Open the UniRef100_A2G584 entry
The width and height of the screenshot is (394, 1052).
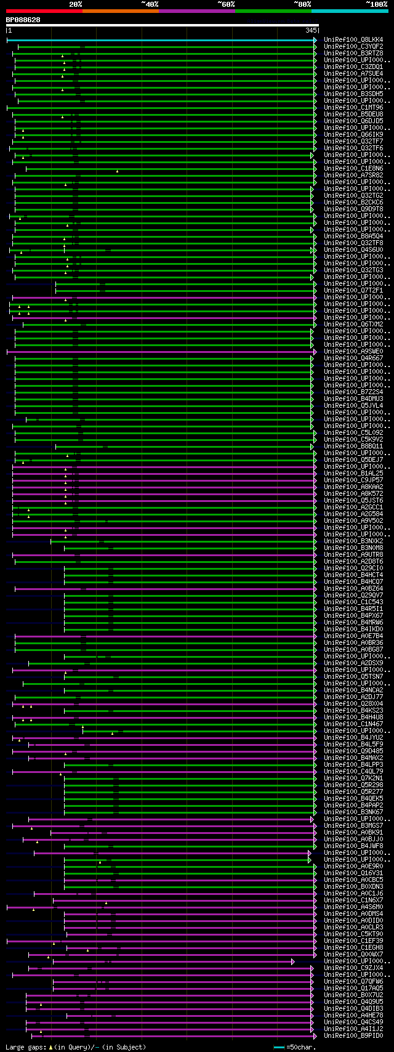pos(353,514)
